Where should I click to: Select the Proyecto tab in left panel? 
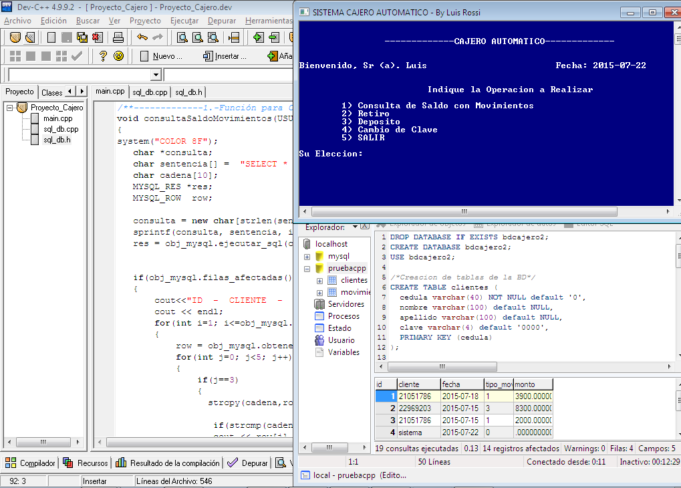19,92
